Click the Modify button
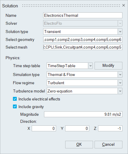 coord(108,66)
